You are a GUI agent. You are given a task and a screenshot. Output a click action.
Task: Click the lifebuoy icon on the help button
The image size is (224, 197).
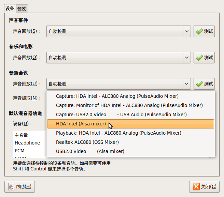(11, 187)
